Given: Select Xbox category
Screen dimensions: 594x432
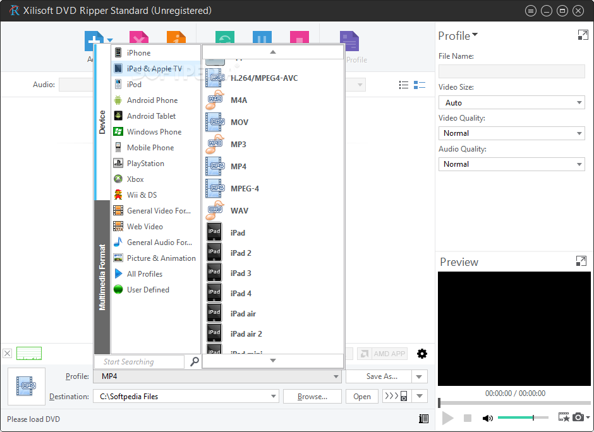Looking at the screenshot, I should tap(155, 179).
